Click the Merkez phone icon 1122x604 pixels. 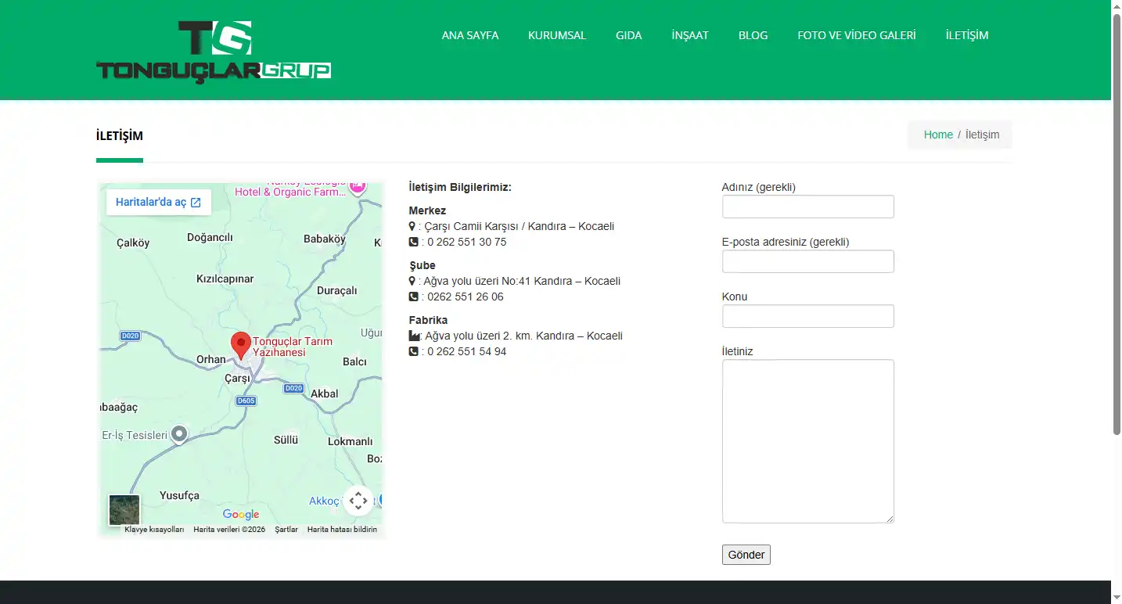(414, 242)
